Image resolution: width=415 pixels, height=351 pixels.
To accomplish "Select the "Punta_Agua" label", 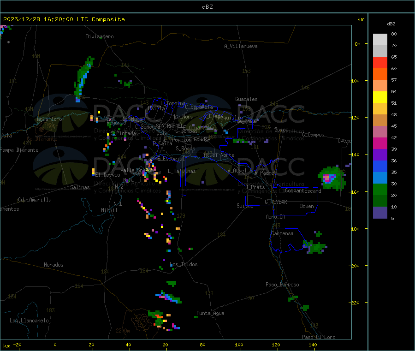I will pos(210,313).
